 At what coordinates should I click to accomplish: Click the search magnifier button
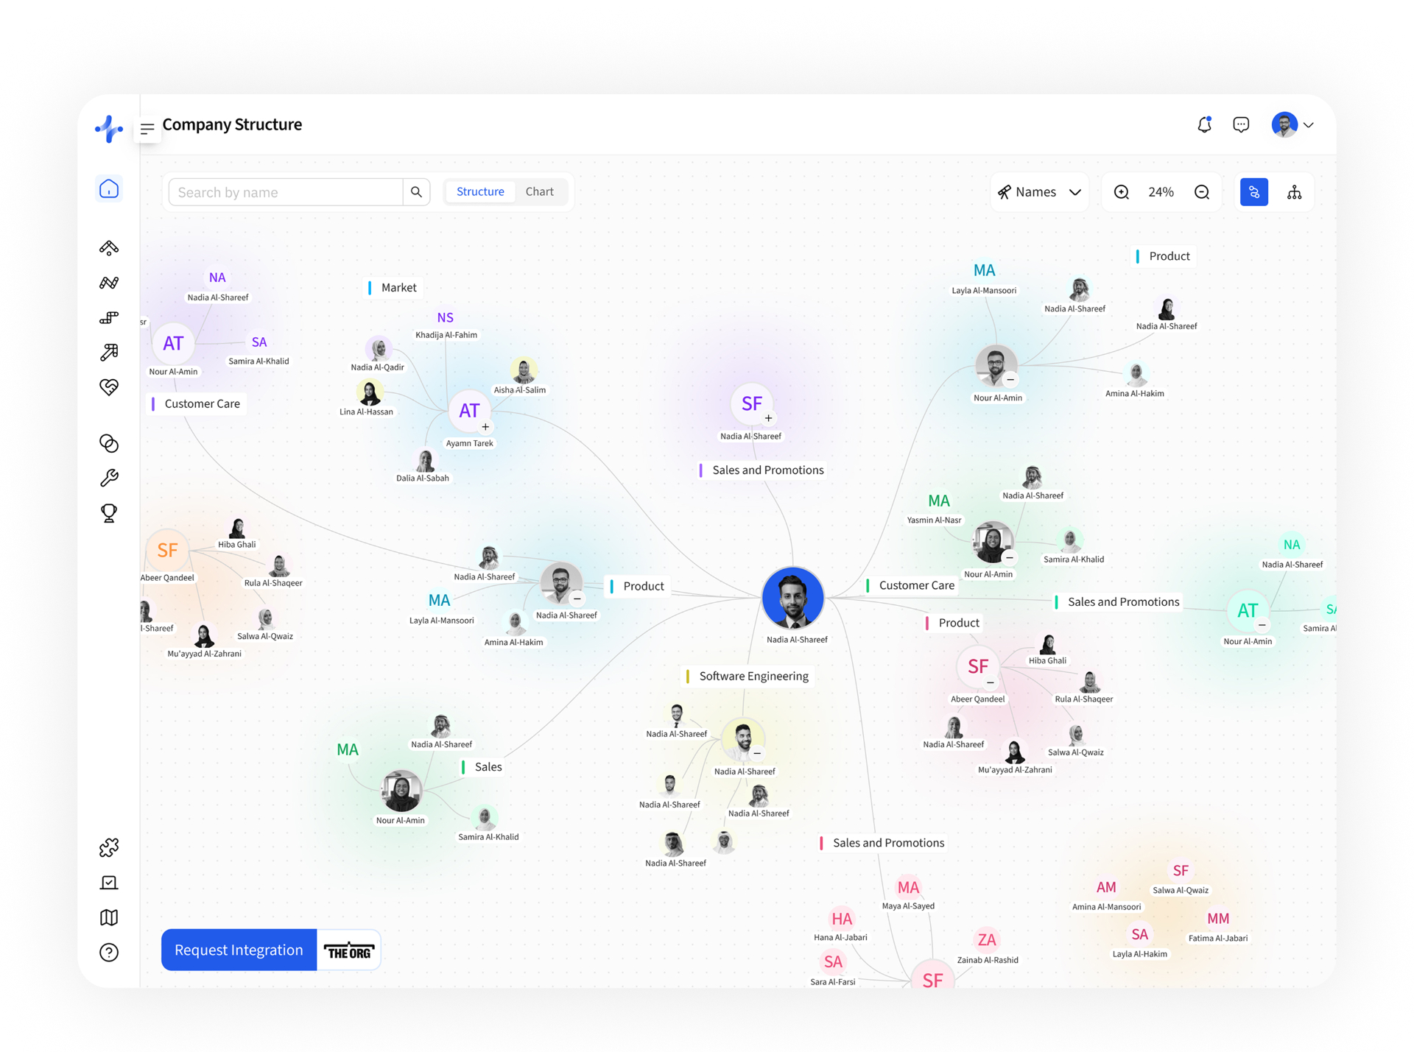(416, 192)
